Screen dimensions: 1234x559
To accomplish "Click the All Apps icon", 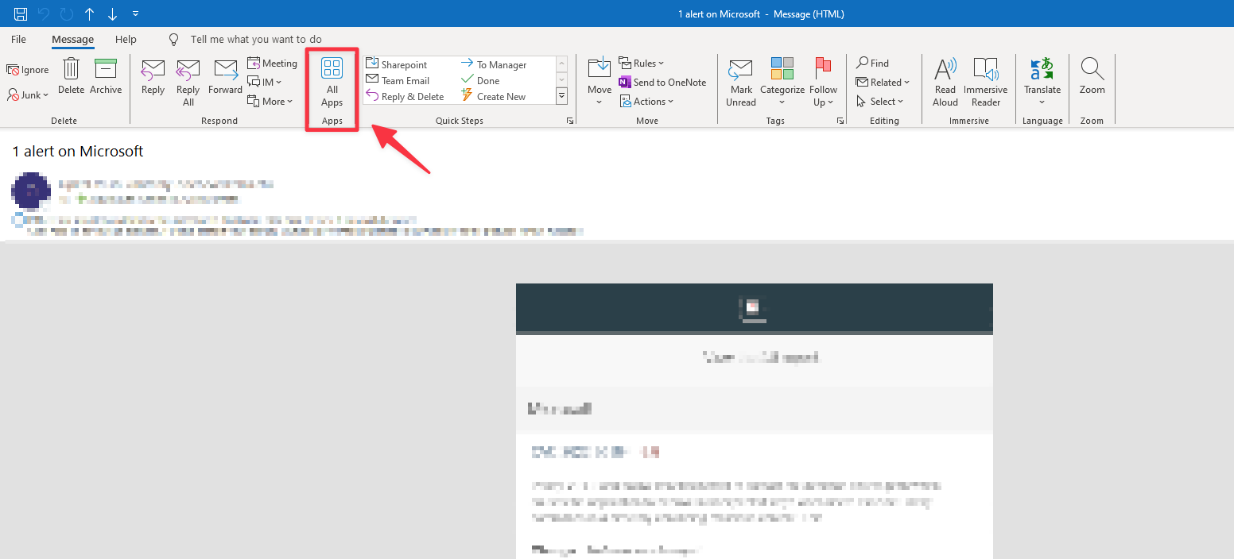I will click(332, 69).
